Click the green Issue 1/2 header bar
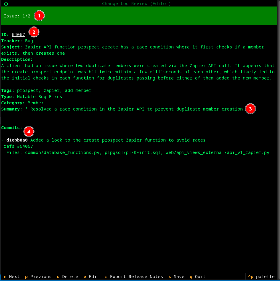The height and width of the screenshot is (281, 280). (148, 16)
